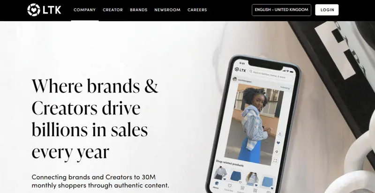This screenshot has height=193, width=375.
Task: Open the Company menu item
Action: click(x=85, y=10)
